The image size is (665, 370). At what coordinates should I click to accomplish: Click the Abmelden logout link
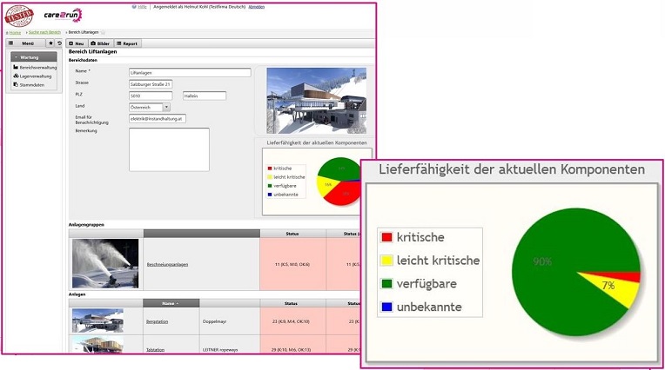256,6
